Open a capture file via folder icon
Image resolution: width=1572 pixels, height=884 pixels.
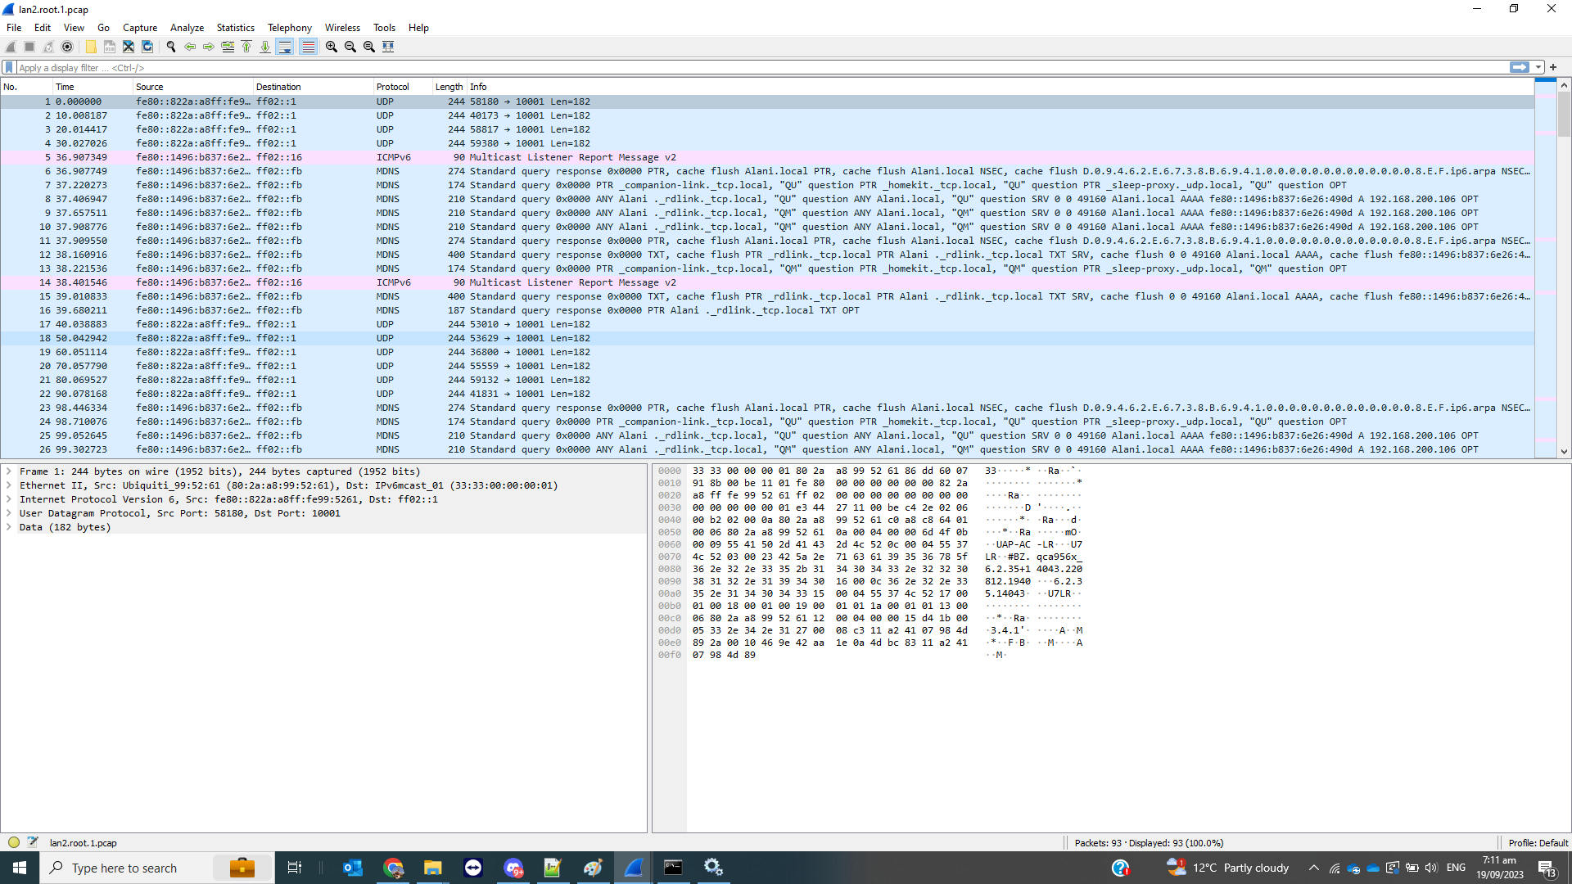coord(91,47)
